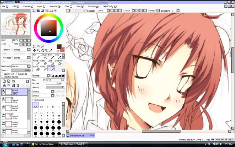Viewport: 235px width, 147px height.
Task: Select the AirBrush tool
Action: tap(43, 57)
